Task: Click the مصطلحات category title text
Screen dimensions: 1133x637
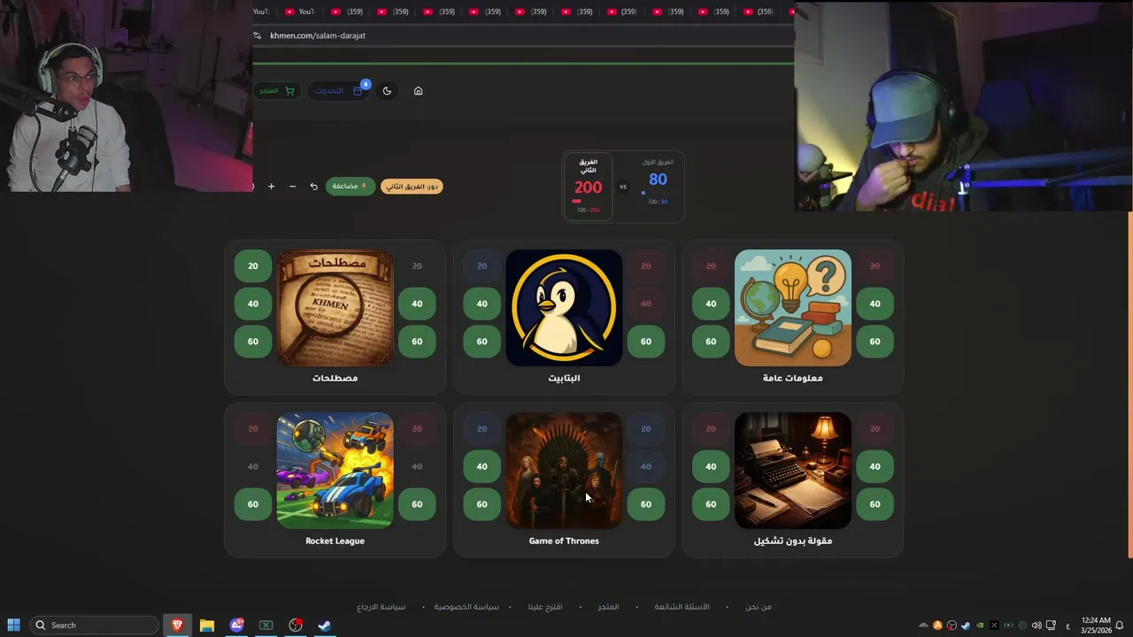Action: [x=335, y=378]
